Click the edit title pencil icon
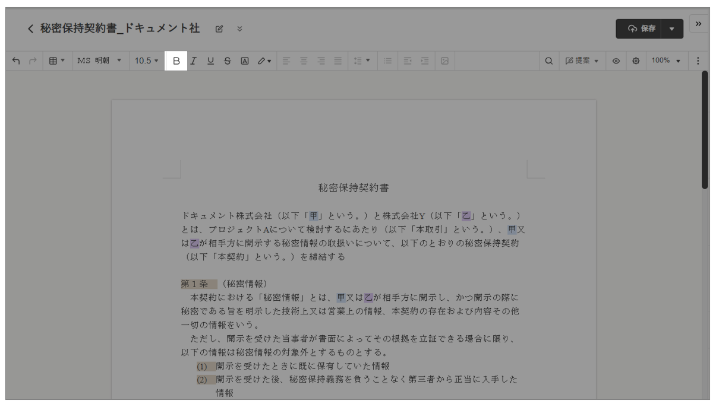Image resolution: width=716 pixels, height=404 pixels. (219, 28)
